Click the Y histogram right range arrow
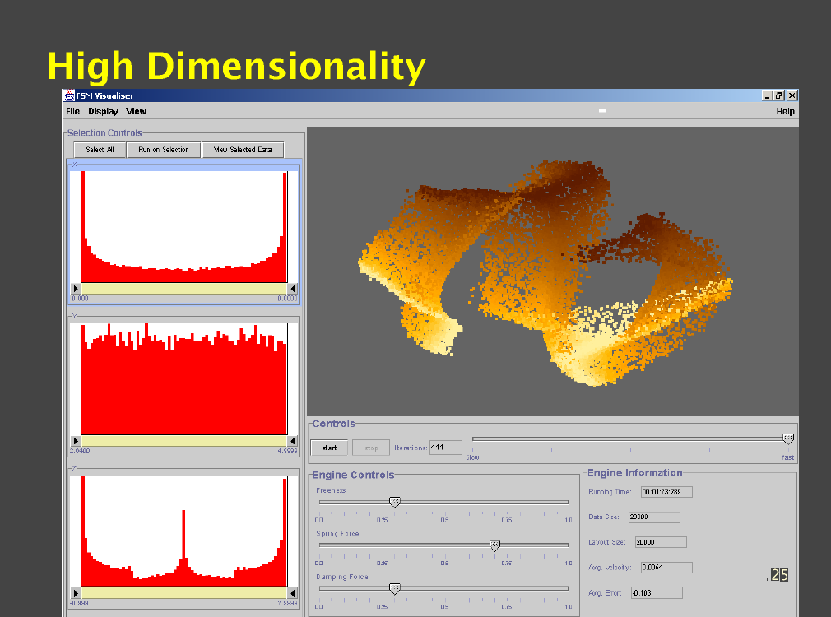Screen dimensions: 831x617 click(x=293, y=441)
